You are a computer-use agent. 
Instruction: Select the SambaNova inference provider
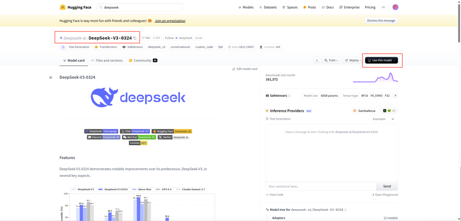(364, 111)
